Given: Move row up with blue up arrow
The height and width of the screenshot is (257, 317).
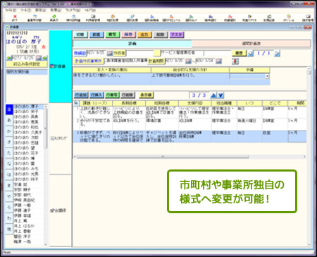Looking at the screenshot, I should tap(213, 95).
